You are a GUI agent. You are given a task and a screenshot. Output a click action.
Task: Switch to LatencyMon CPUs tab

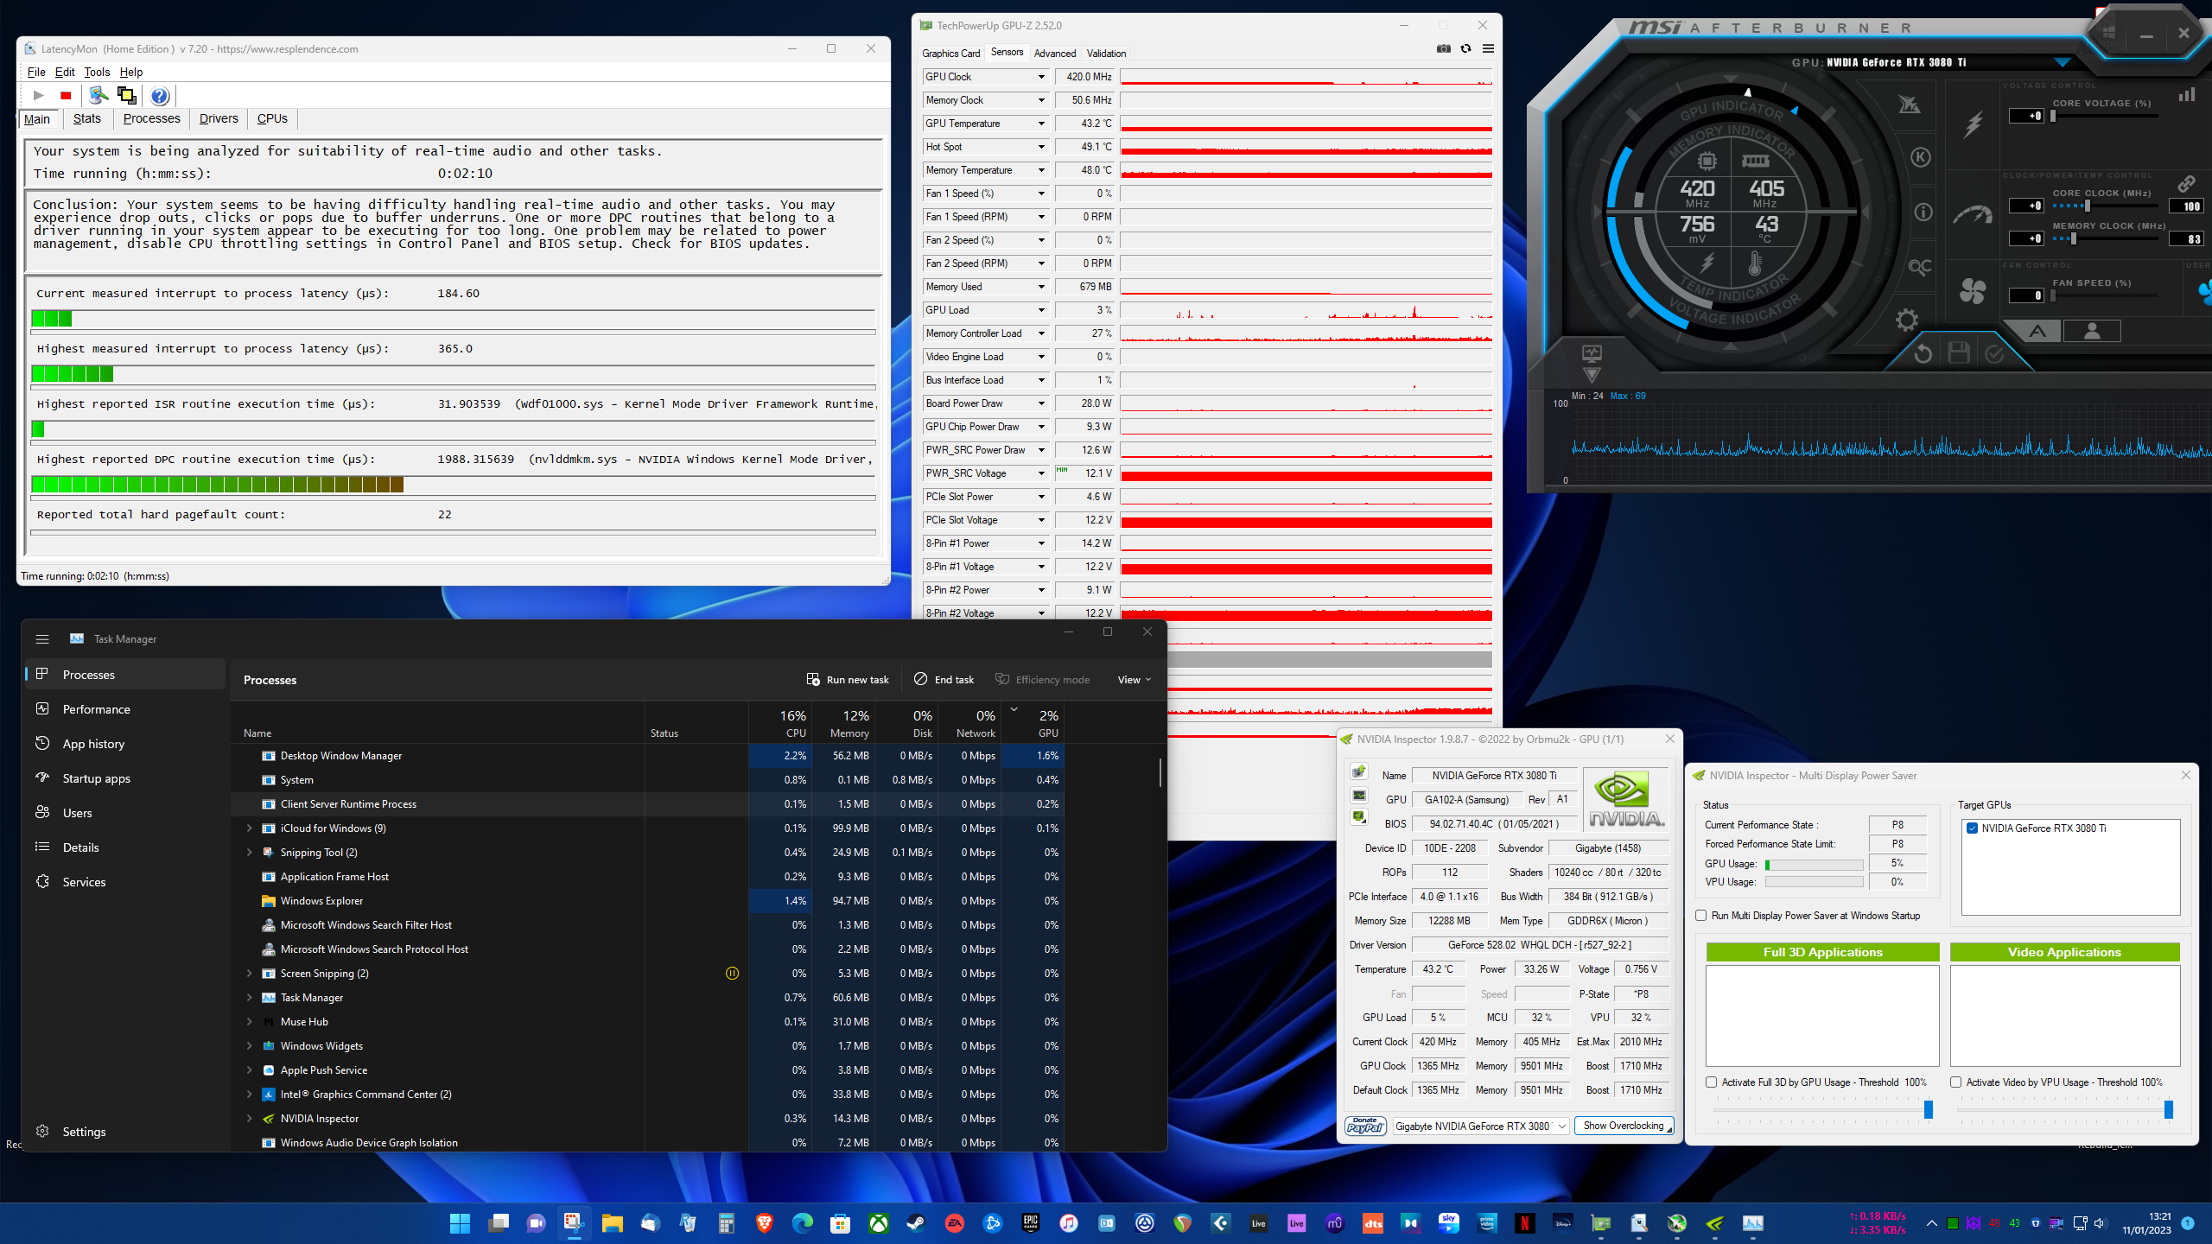coord(272,118)
